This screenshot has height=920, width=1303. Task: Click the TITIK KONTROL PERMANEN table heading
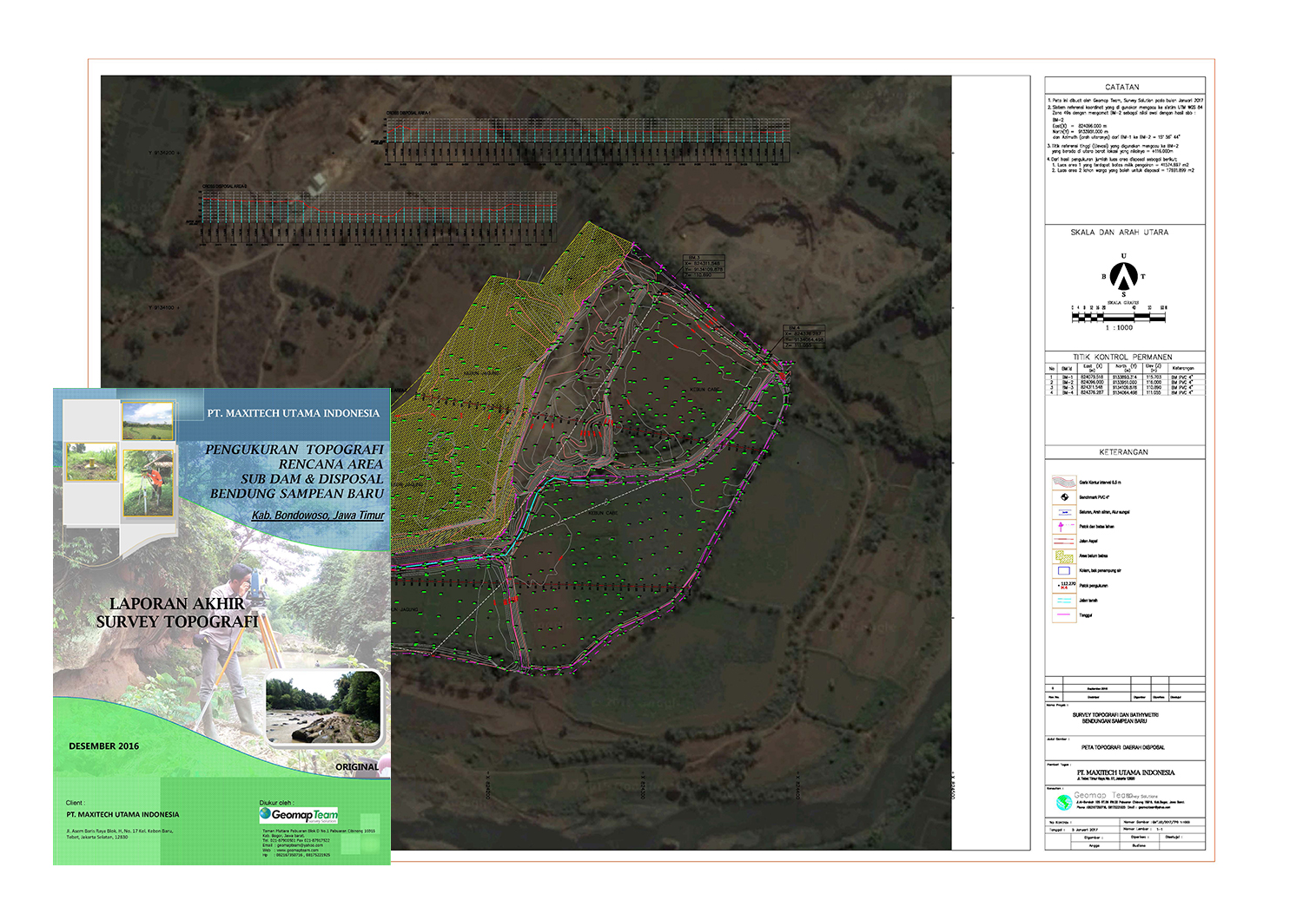[x=1122, y=357]
